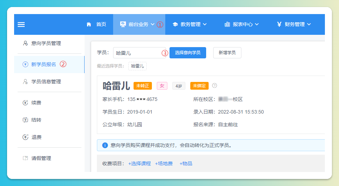Image resolution: width=339 pixels, height=186 pixels.
Task: Select 新学员报名 in sidebar
Action: click(x=49, y=64)
